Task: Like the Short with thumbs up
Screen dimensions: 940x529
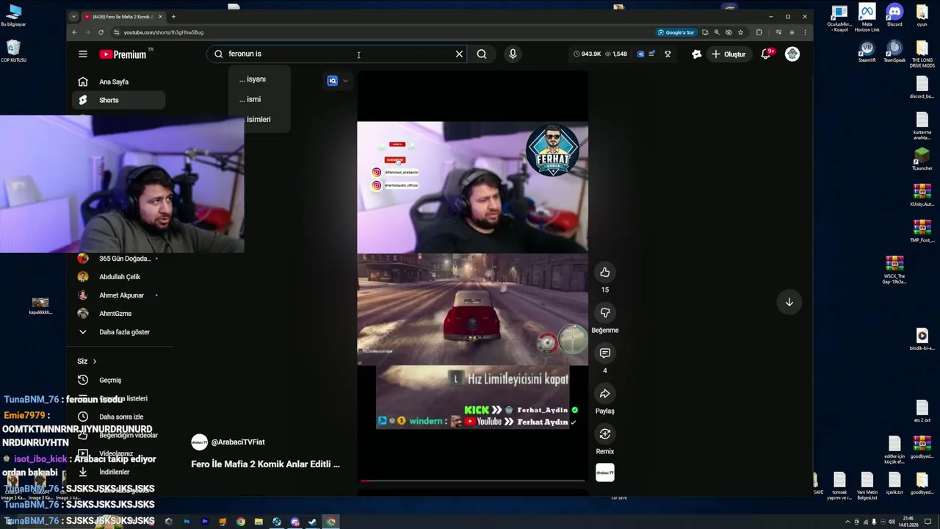Action: (605, 273)
